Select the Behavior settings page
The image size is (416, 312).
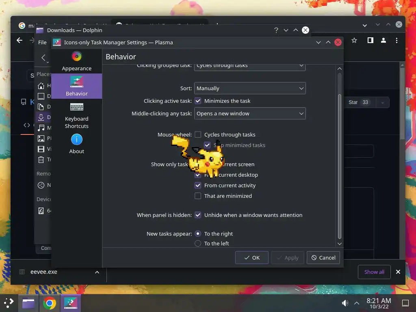point(76,86)
